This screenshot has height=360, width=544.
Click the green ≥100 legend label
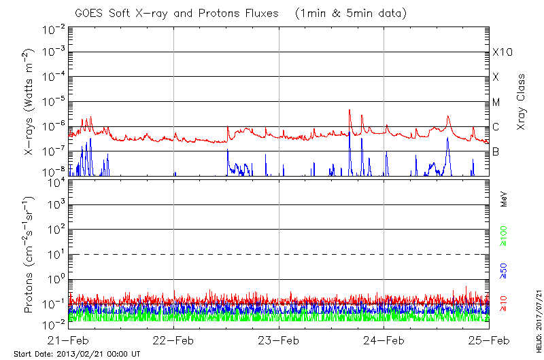504,236
